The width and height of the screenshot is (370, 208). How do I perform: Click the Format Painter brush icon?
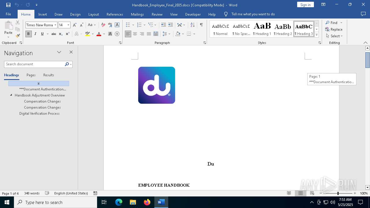pos(18,36)
